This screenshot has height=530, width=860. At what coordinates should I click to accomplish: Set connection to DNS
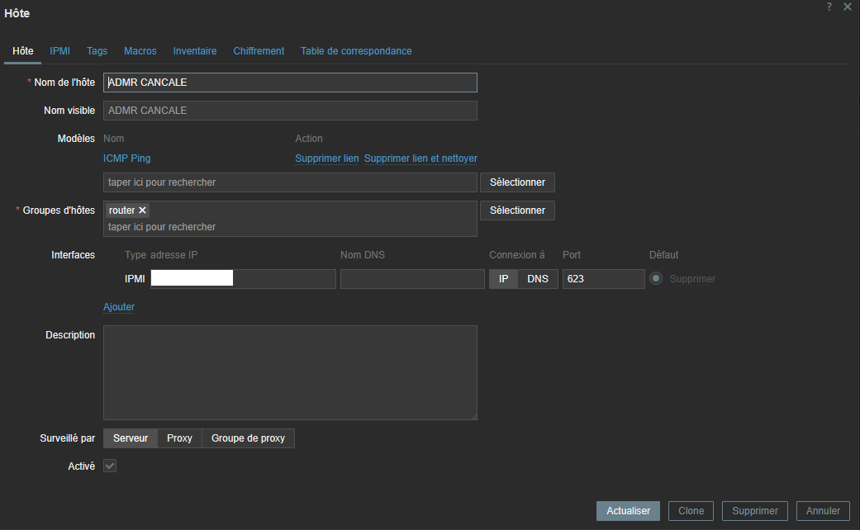click(x=538, y=279)
